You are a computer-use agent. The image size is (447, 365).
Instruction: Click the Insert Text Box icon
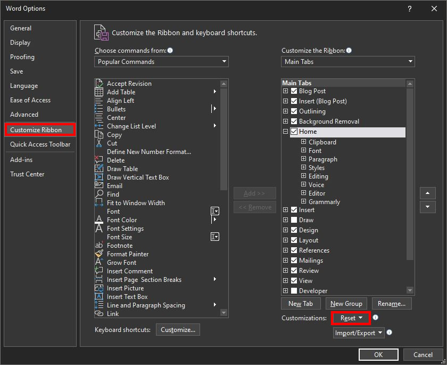tap(99, 296)
